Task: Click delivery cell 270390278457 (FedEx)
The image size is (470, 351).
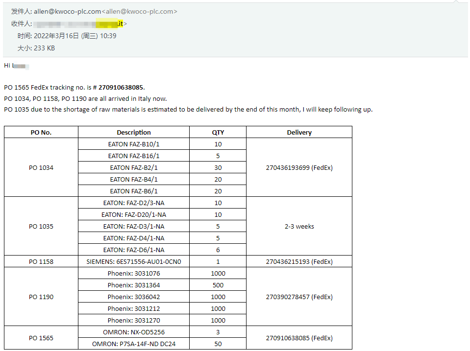Action: tap(299, 297)
